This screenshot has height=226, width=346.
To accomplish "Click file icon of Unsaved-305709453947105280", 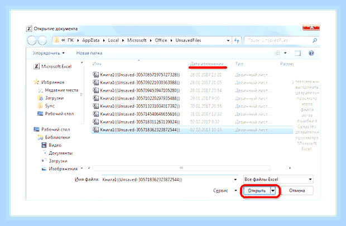I will click(95, 90).
